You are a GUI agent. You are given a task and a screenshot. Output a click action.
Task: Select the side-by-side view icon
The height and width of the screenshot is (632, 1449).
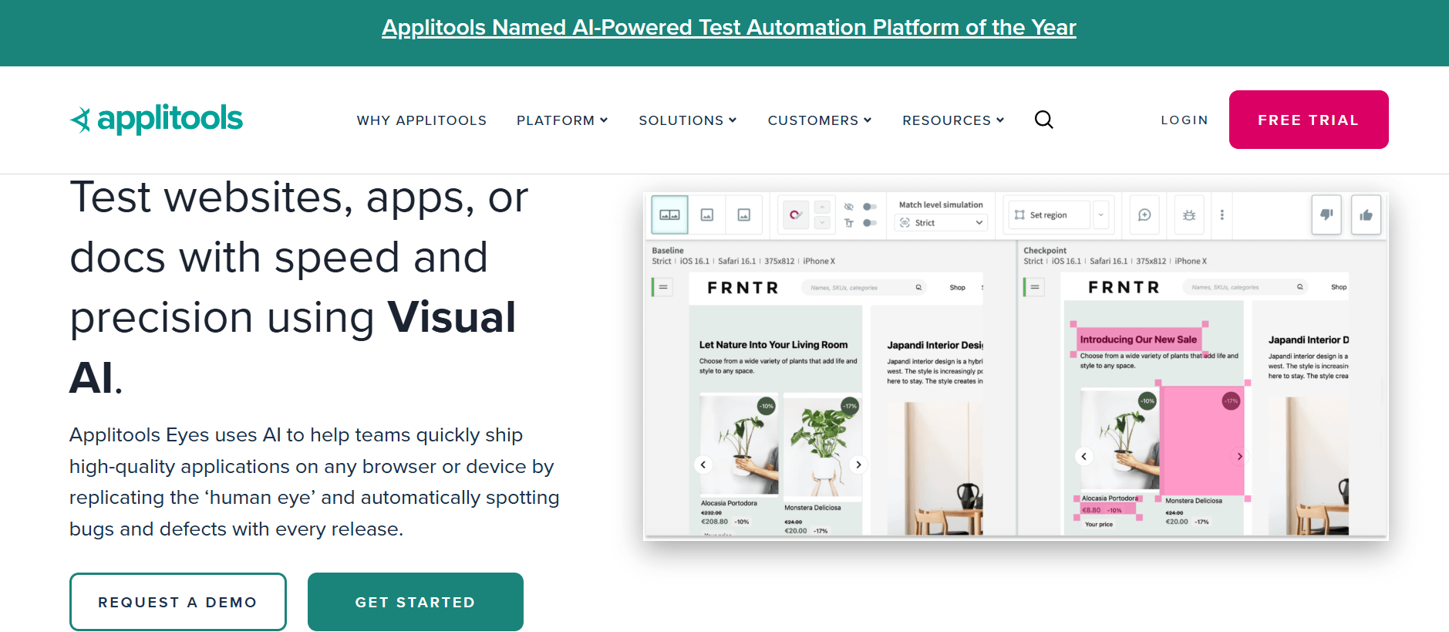669,215
